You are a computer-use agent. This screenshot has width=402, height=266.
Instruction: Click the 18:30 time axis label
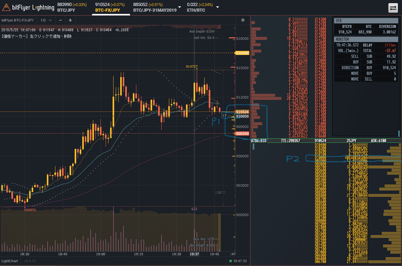point(25,254)
